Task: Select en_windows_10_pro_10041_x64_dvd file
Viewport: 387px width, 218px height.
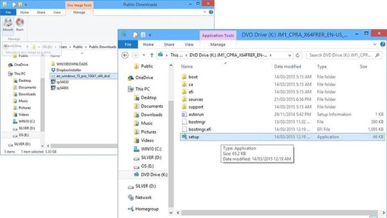Action: [x=83, y=76]
